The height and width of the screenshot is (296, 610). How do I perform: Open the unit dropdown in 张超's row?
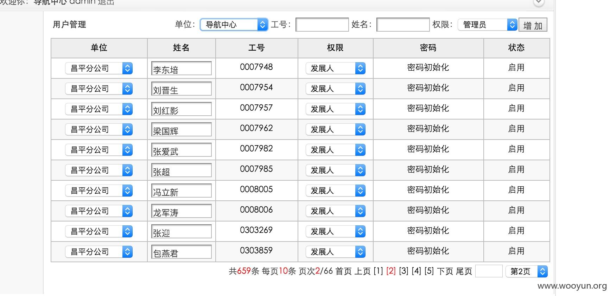coord(99,170)
